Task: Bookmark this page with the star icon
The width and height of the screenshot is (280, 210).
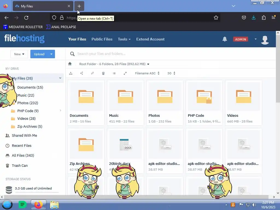Action: (216, 17)
